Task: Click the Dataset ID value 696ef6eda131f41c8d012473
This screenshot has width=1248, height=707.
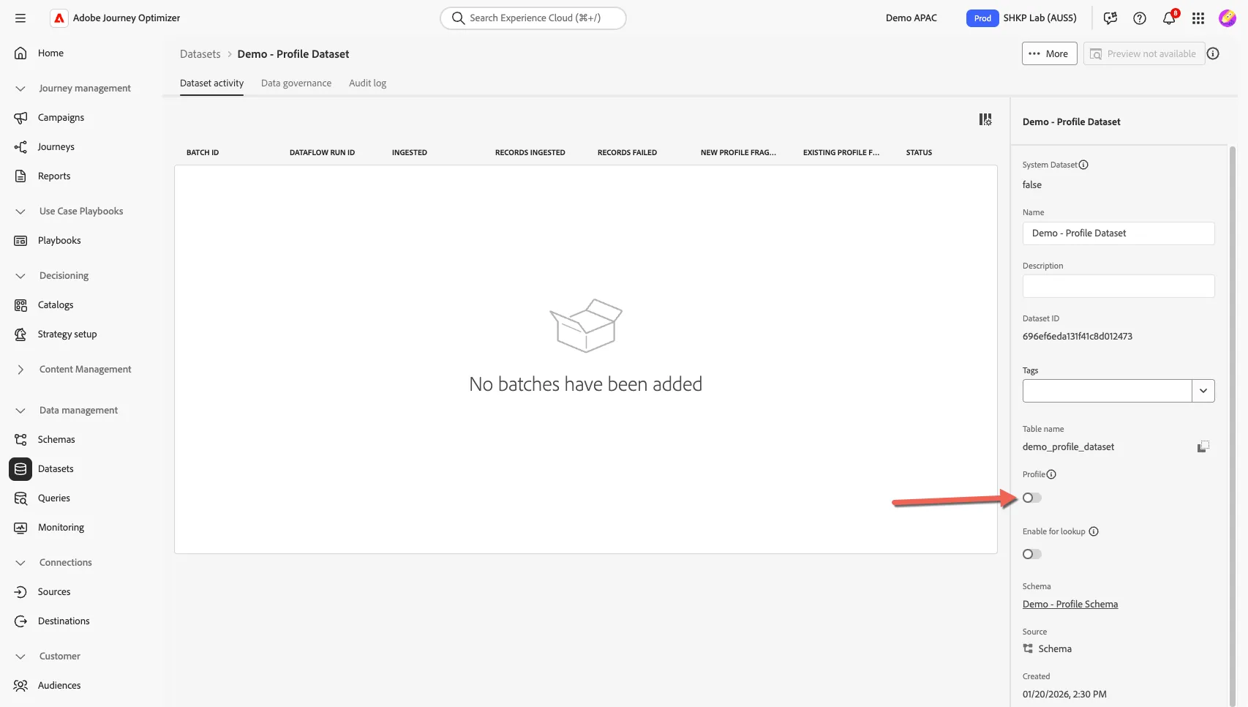Action: click(1078, 337)
